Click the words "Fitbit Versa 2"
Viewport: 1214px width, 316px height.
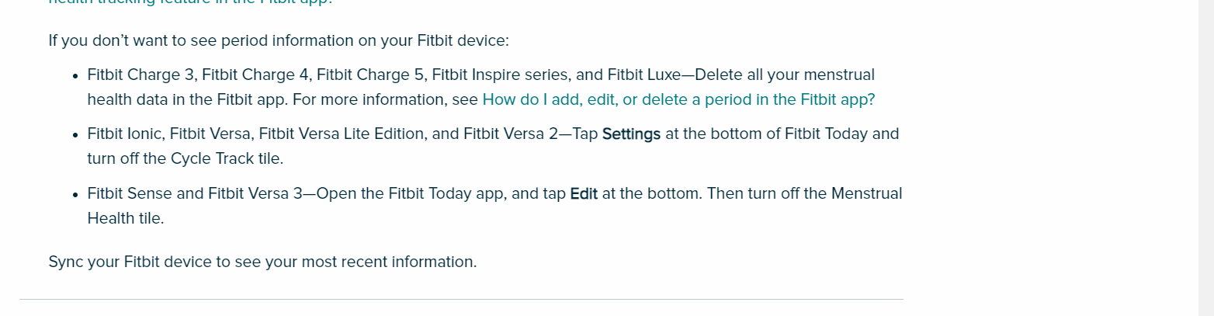[x=511, y=134]
